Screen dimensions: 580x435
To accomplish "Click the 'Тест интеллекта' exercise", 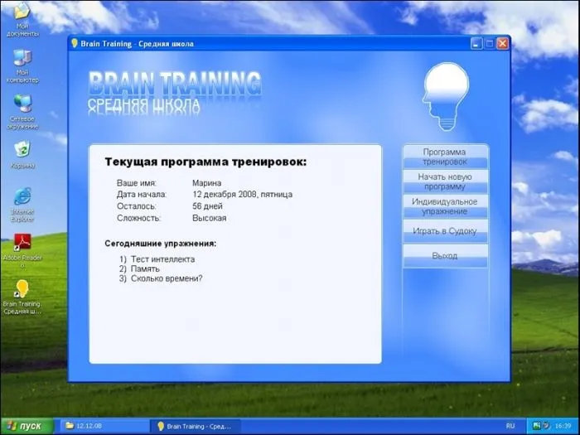I will pos(162,259).
